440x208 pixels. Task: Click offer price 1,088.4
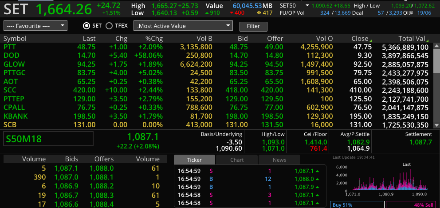click(x=102, y=204)
